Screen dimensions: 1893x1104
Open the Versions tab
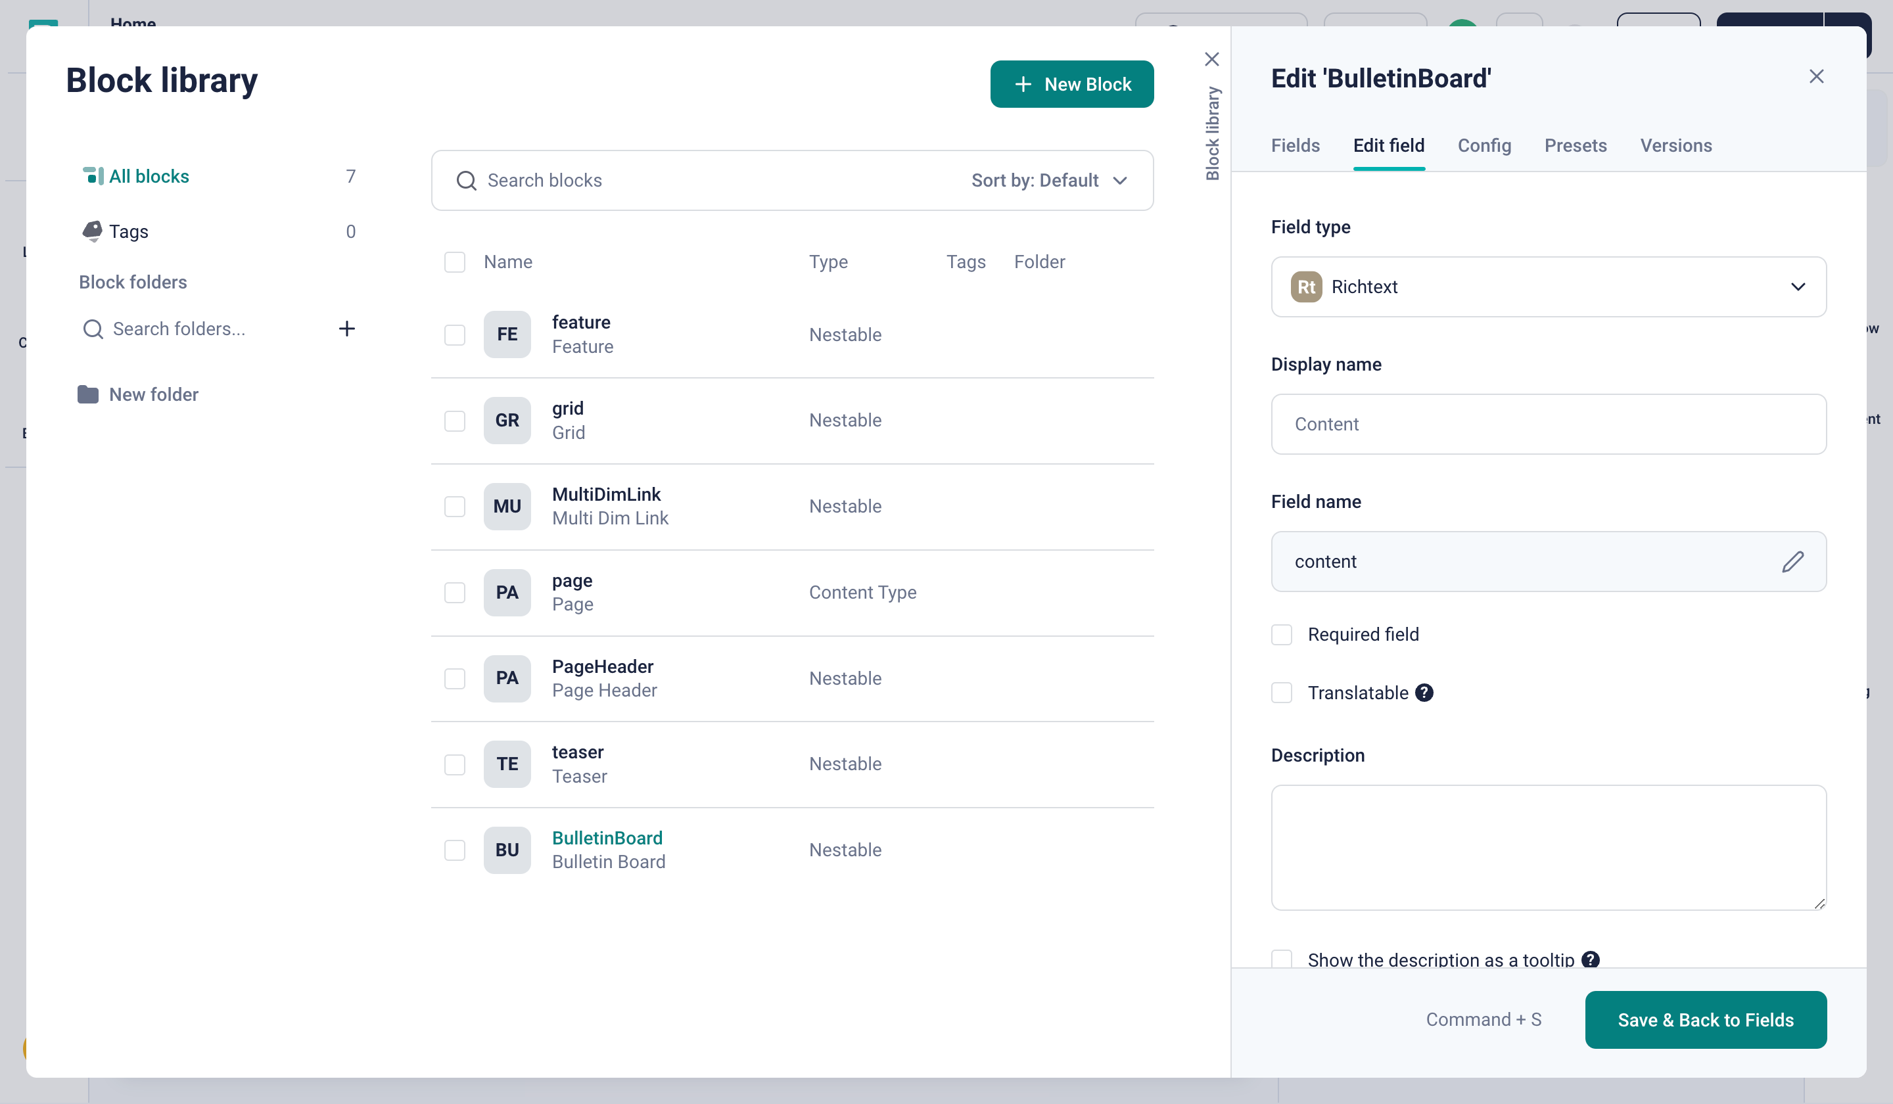[1676, 146]
